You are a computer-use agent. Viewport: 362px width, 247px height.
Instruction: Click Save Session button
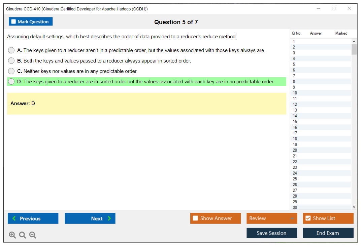coord(272,233)
